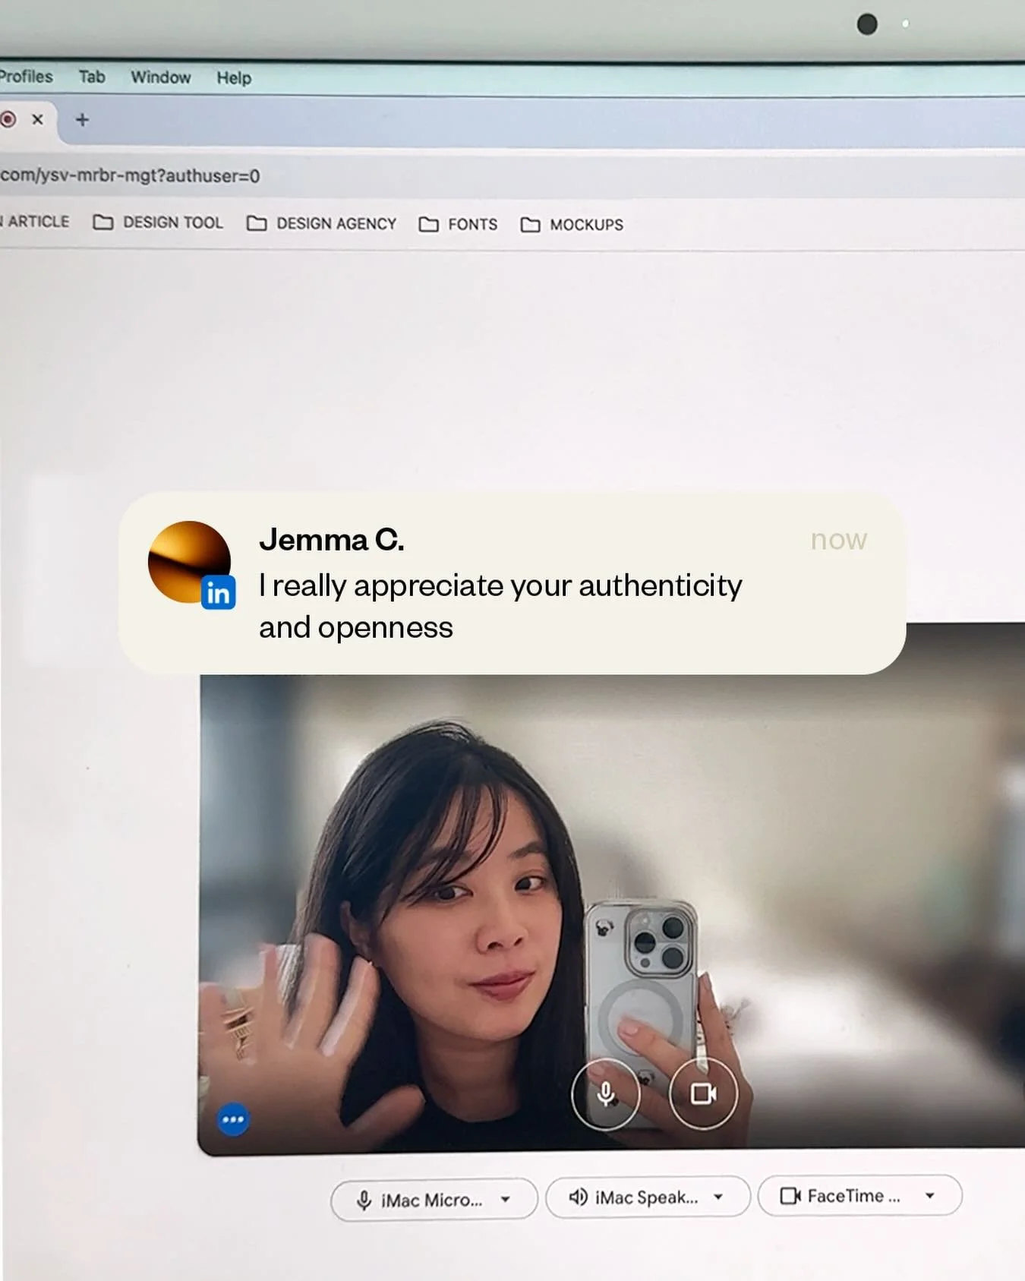Screen dimensions: 1025x1281
Task: Open the FONTS bookmarks folder
Action: [x=458, y=224]
